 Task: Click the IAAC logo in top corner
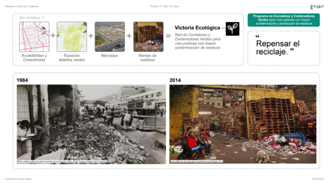tap(317, 7)
